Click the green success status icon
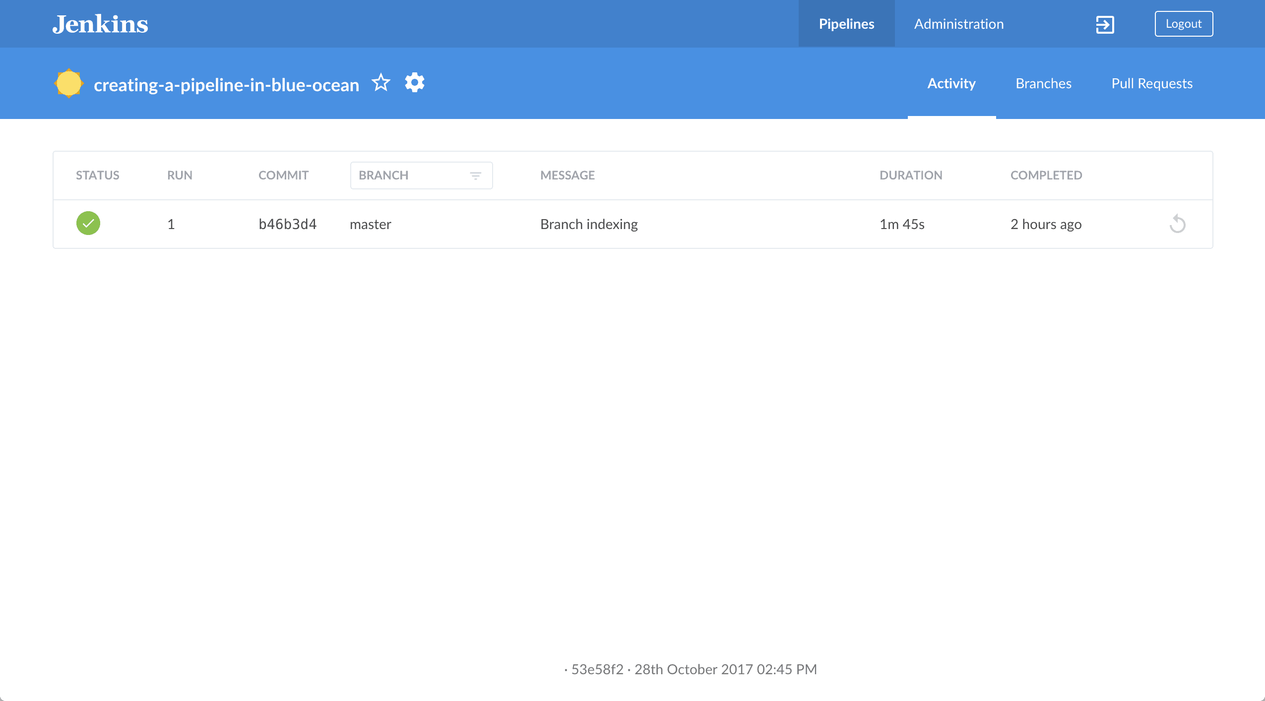This screenshot has width=1265, height=701. pyautogui.click(x=88, y=224)
